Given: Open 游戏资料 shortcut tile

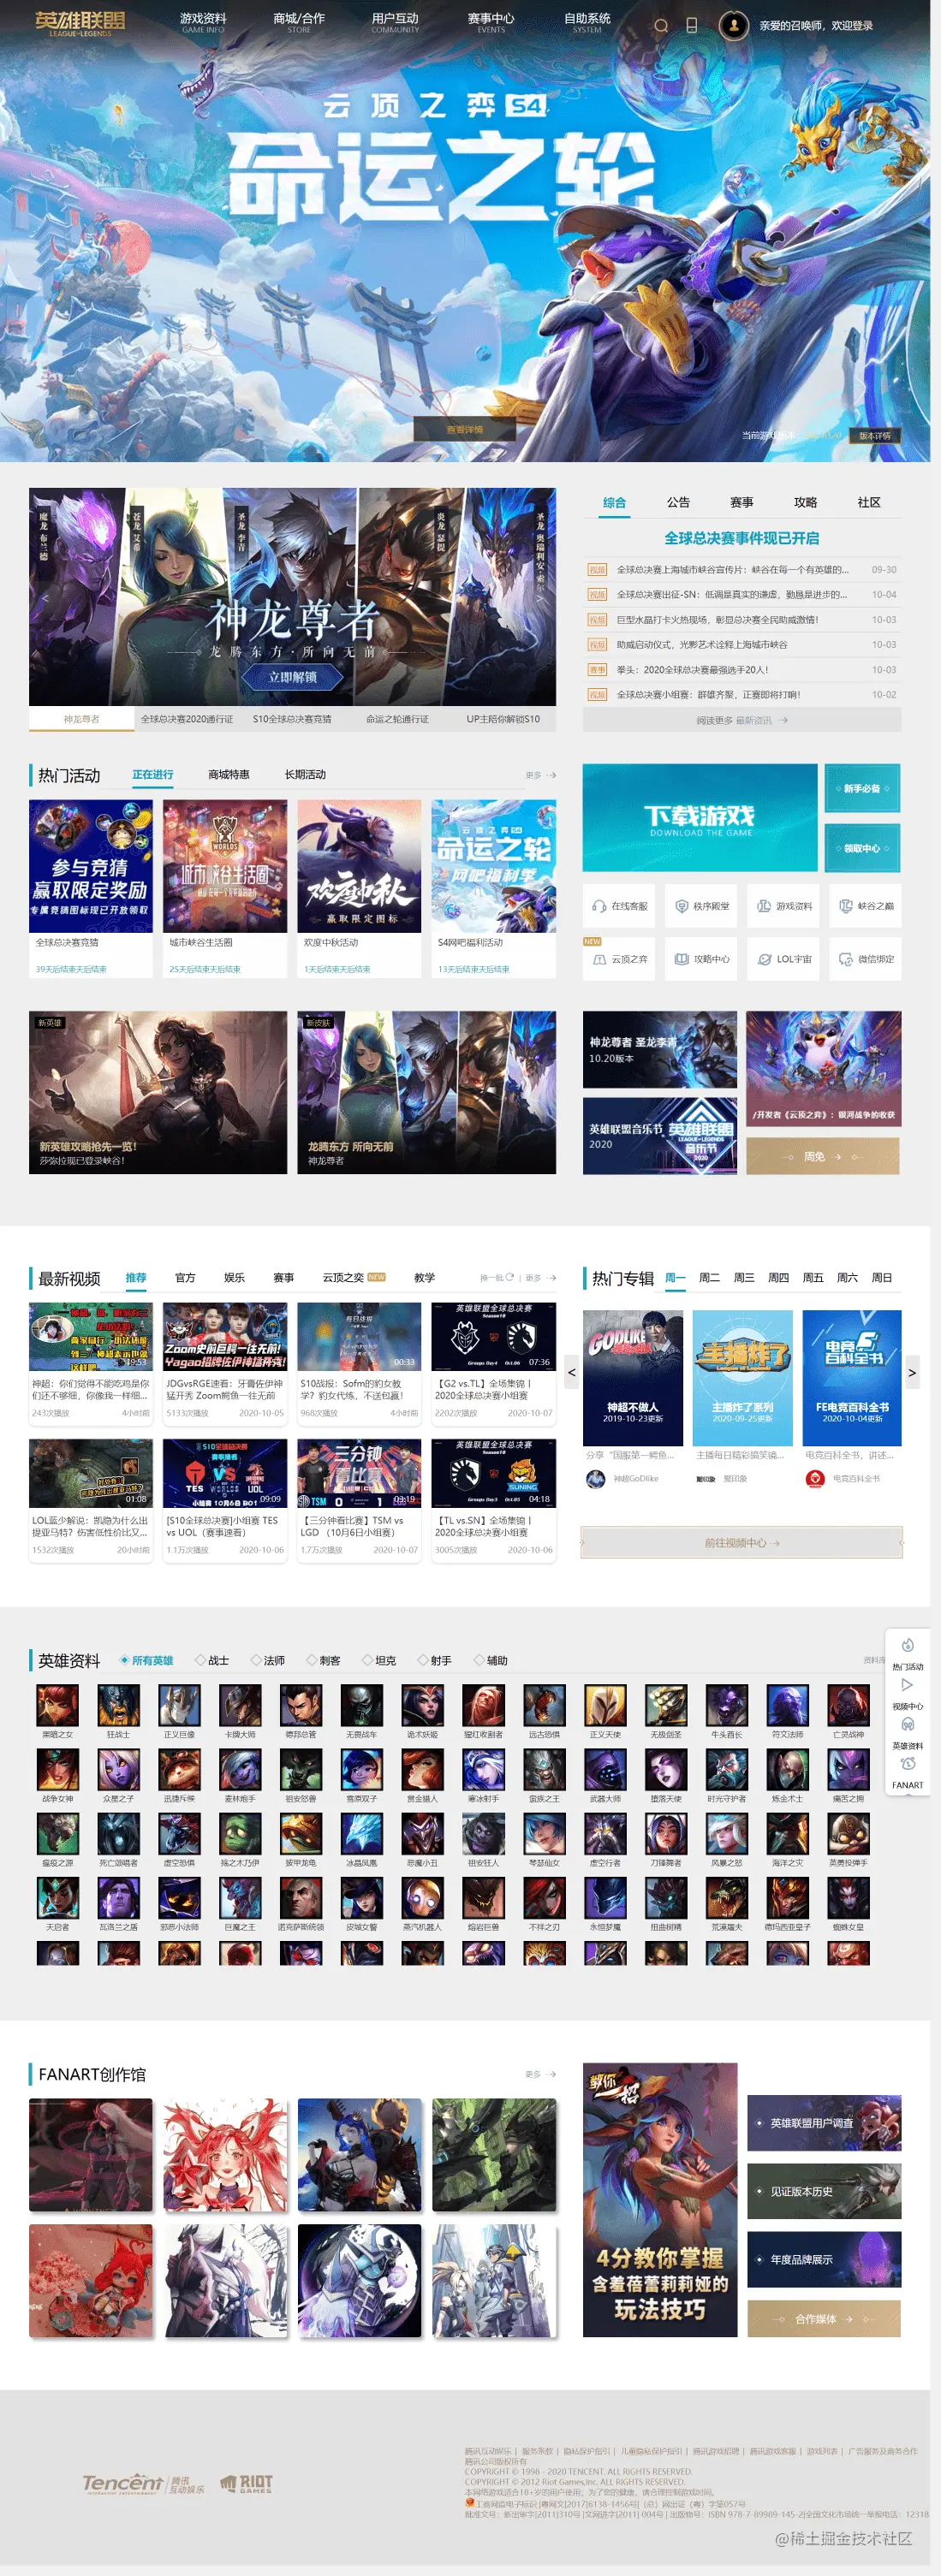Looking at the screenshot, I should [784, 906].
